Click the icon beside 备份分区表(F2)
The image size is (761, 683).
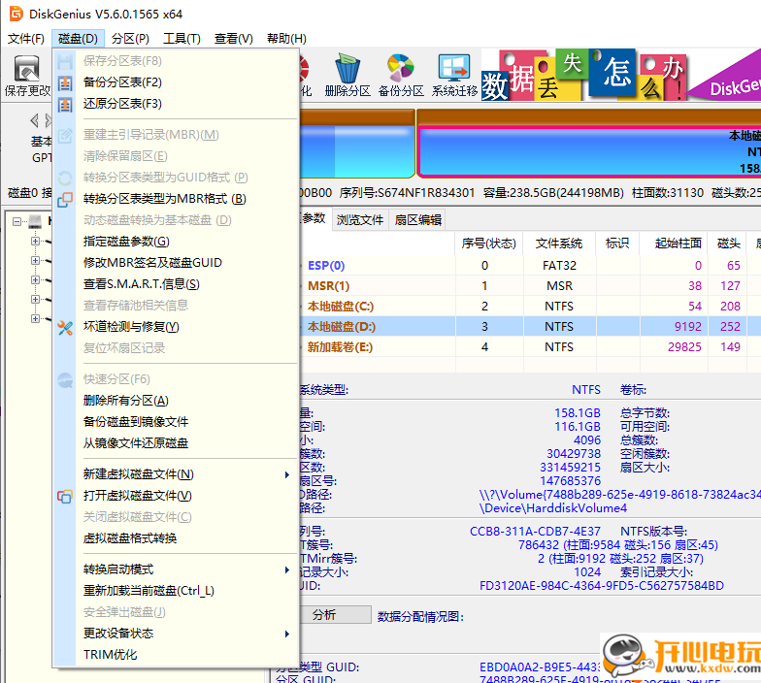65,82
